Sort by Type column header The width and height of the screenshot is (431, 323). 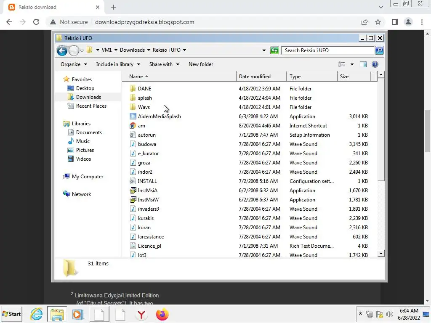[x=312, y=77]
